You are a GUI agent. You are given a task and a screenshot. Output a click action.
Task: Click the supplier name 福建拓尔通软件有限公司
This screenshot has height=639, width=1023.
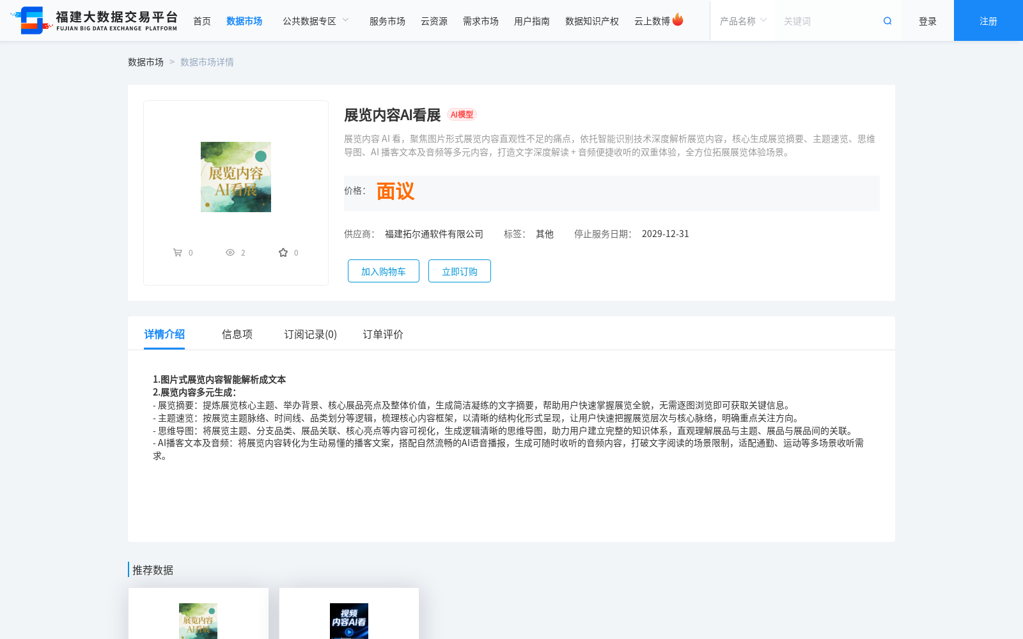pos(434,234)
